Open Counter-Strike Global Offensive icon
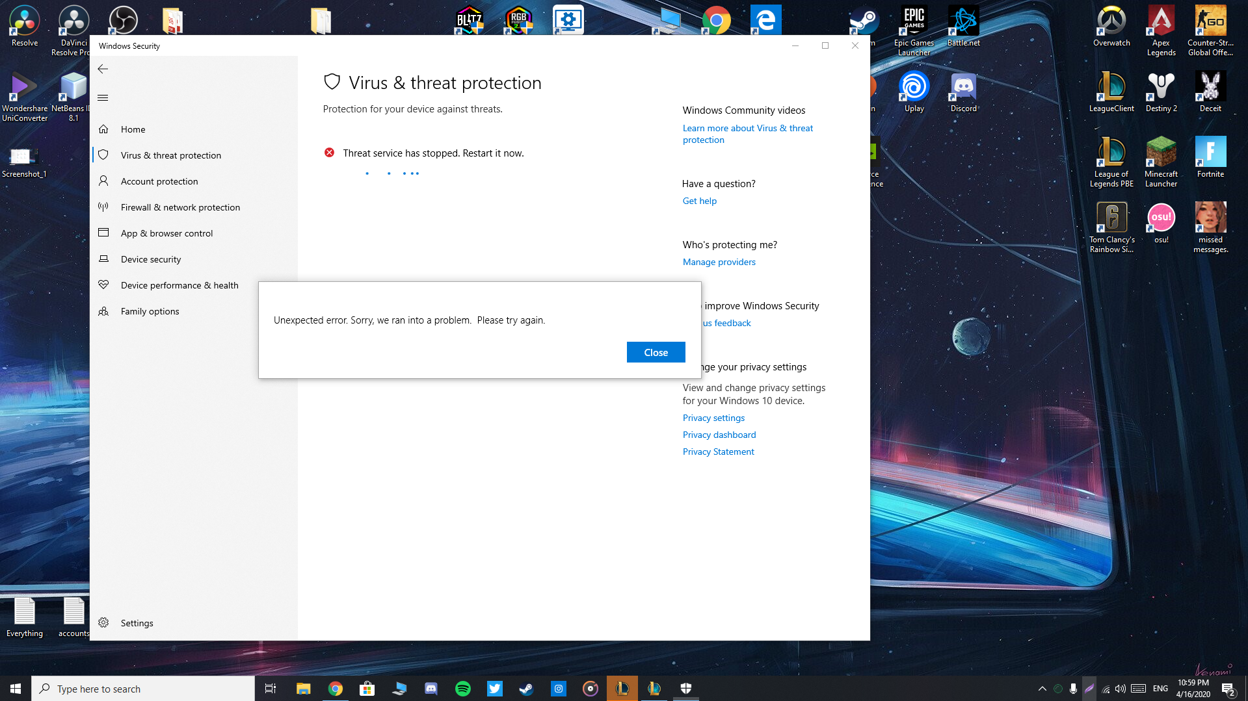Screen dimensions: 1248x701 pyautogui.click(x=1210, y=31)
